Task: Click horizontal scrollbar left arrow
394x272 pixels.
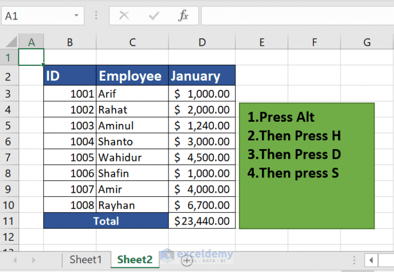Action: [x=371, y=260]
